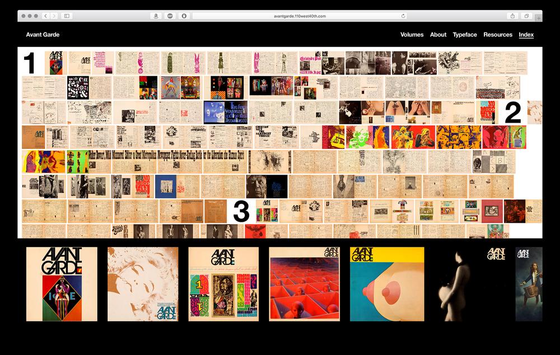
Task: Click the address bar showing avantgarde.110west40th.com
Action: [x=300, y=16]
